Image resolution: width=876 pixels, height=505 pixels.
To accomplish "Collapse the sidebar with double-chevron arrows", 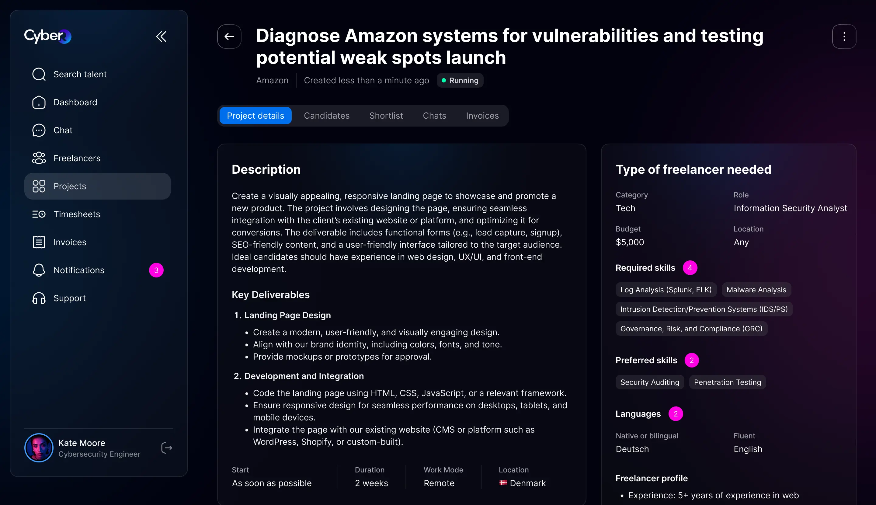I will 161,37.
